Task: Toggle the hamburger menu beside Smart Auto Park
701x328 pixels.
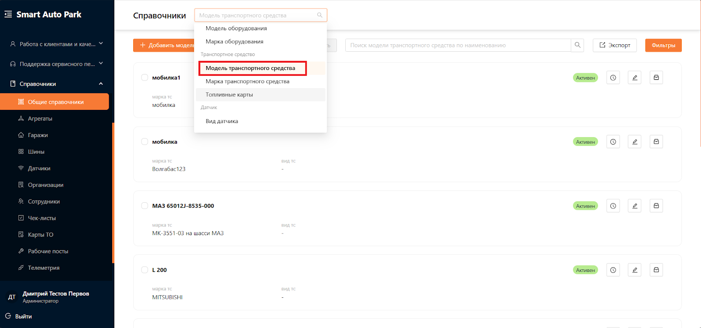Action: (8, 14)
